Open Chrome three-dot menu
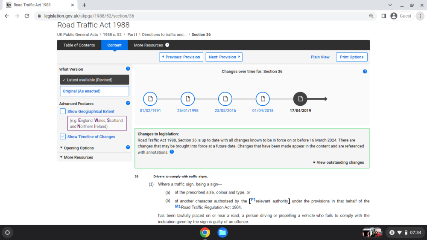Screen dimensions: 427x240 click(x=420, y=16)
